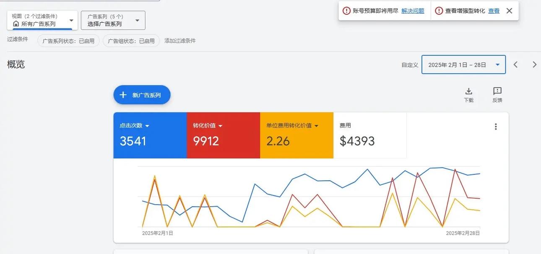Screen dimensions: 541x254
Task: Create a campaign with 新广告系列 button
Action: [x=142, y=94]
